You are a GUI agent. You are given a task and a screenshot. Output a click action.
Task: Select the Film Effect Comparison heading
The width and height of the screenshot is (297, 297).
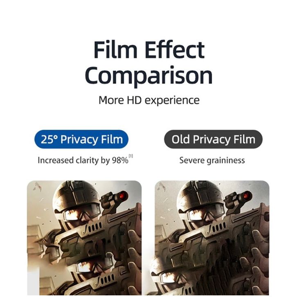click(x=149, y=63)
